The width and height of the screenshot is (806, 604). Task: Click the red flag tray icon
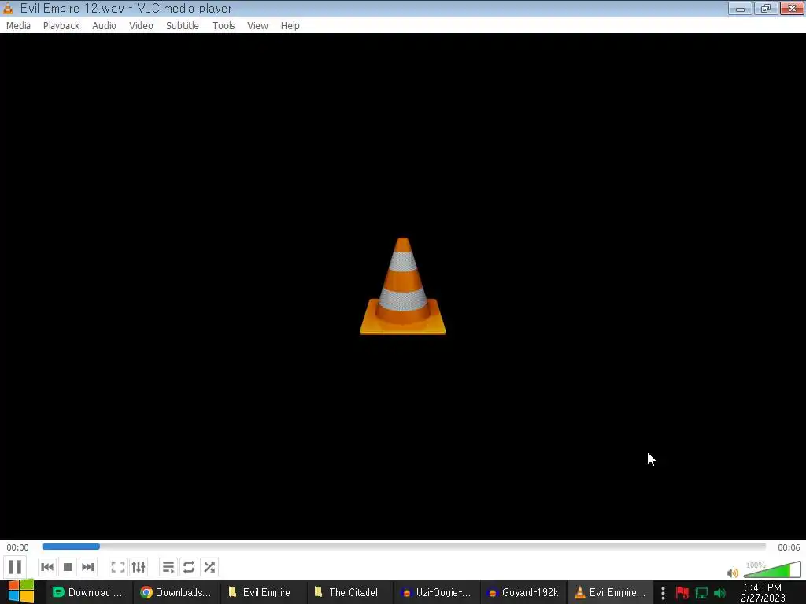(x=682, y=593)
